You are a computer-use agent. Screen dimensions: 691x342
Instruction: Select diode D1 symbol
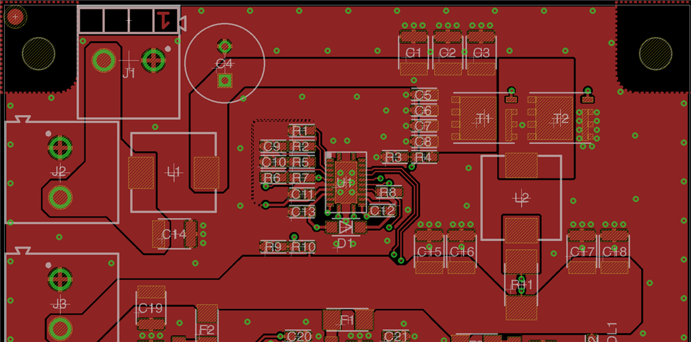click(x=345, y=228)
